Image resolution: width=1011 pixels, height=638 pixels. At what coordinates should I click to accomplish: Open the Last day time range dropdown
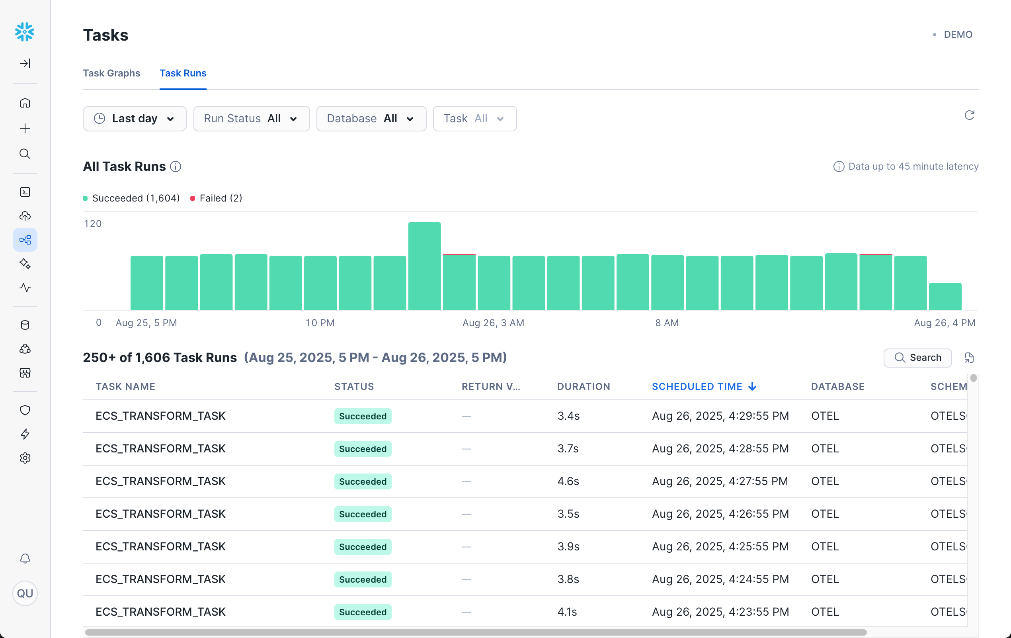pos(135,118)
